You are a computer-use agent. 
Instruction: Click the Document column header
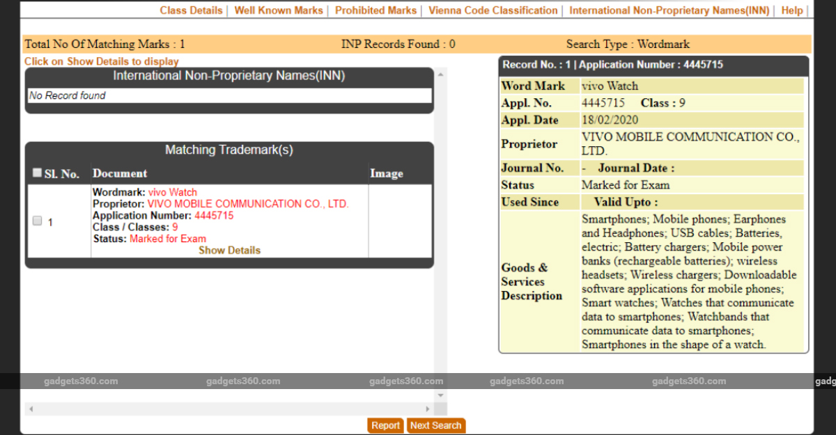[x=120, y=173]
